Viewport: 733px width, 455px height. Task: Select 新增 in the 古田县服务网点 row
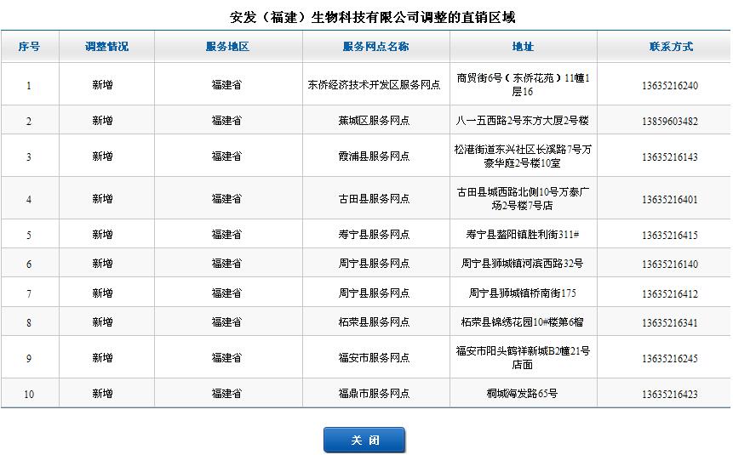(102, 198)
